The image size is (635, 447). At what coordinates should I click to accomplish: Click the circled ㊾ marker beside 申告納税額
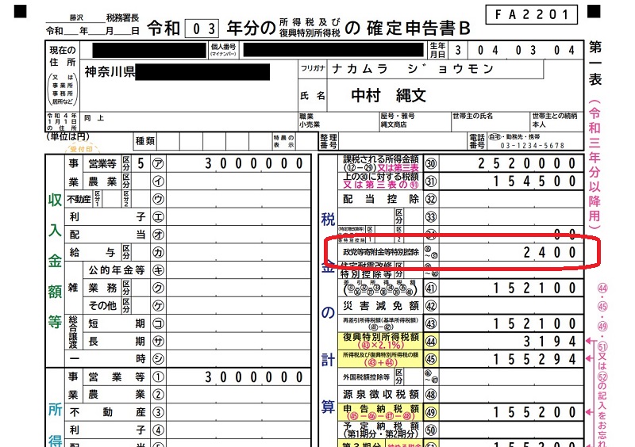click(432, 412)
